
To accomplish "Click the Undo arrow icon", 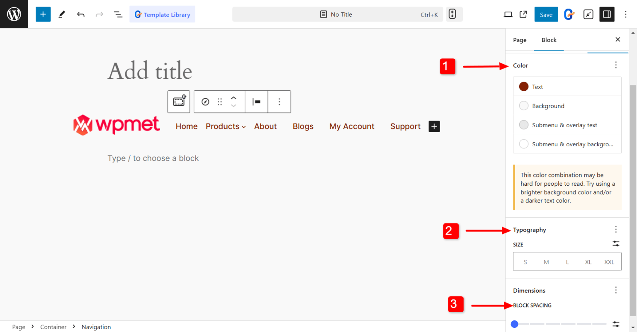I will tap(80, 14).
